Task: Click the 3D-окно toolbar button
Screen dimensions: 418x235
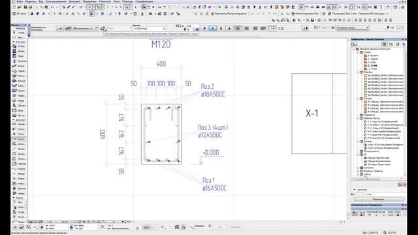Action: [20, 14]
